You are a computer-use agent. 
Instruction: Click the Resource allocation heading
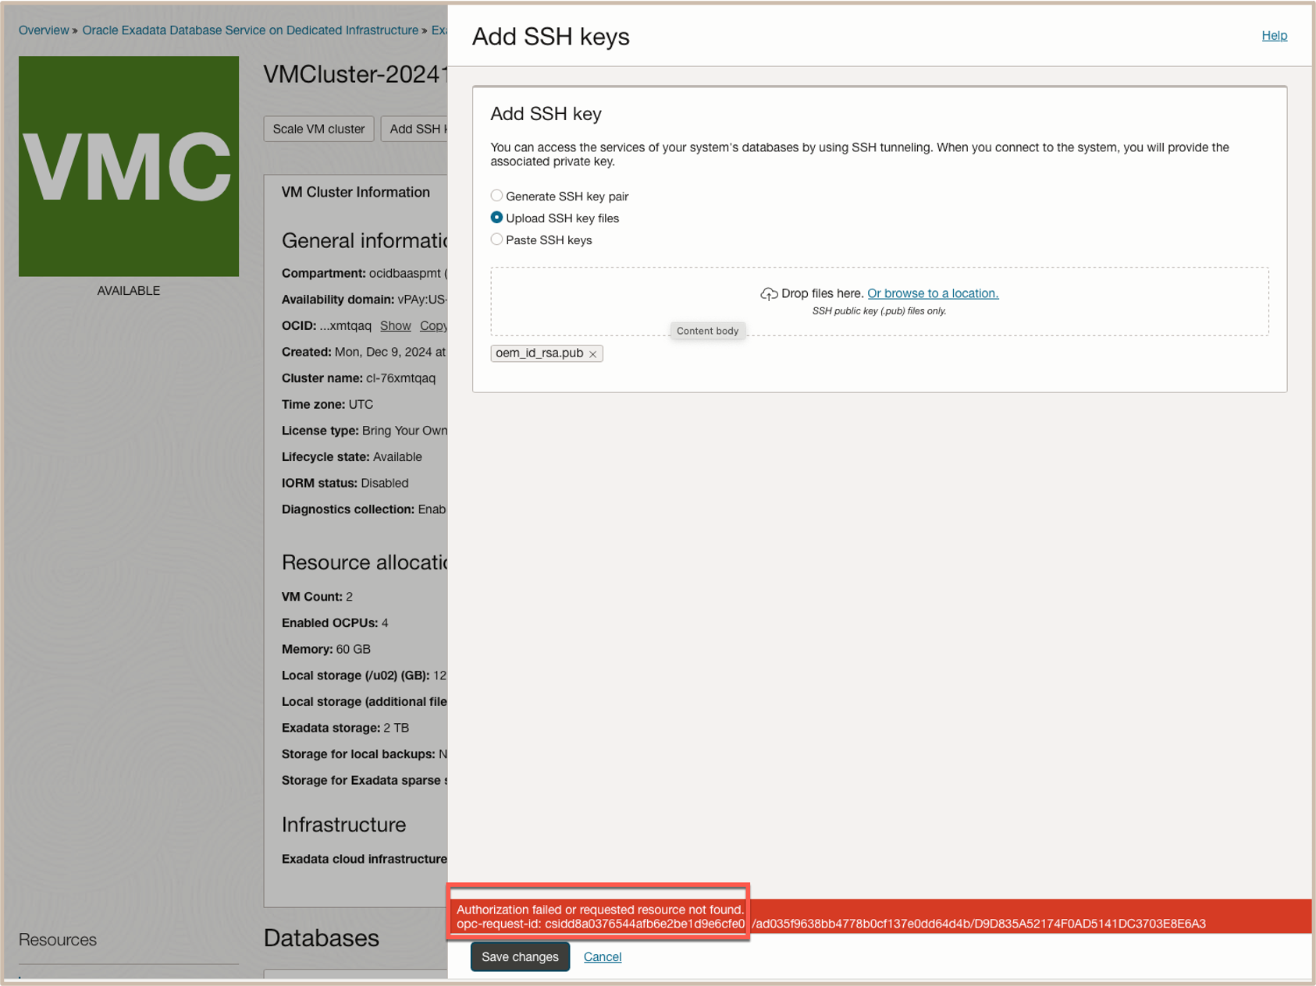365,562
